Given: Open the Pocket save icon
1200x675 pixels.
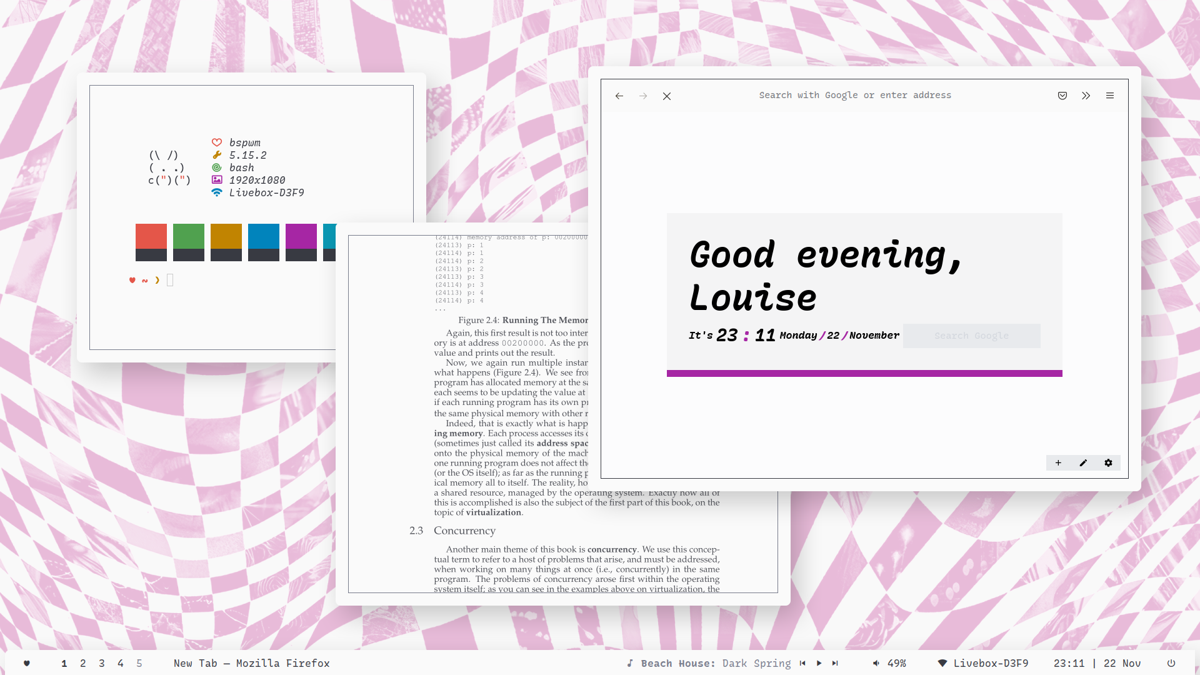Looking at the screenshot, I should coord(1062,96).
